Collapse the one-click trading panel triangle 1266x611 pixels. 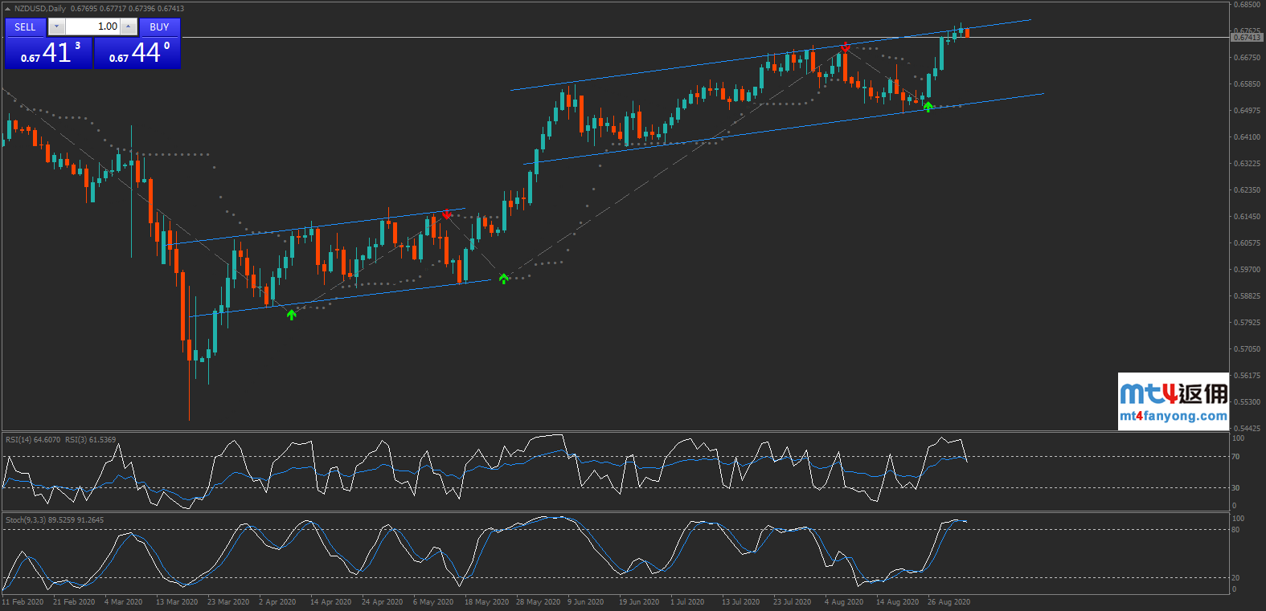coord(7,9)
